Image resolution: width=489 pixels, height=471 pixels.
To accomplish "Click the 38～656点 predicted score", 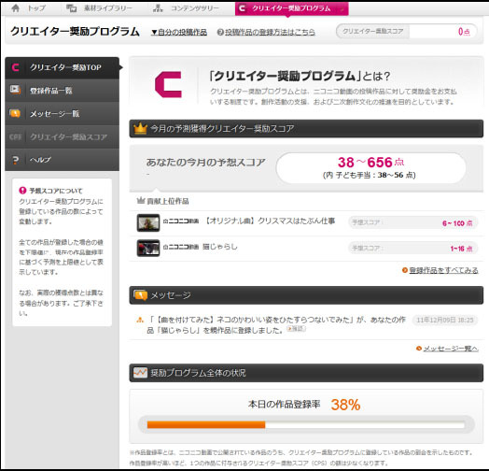I will 370,162.
